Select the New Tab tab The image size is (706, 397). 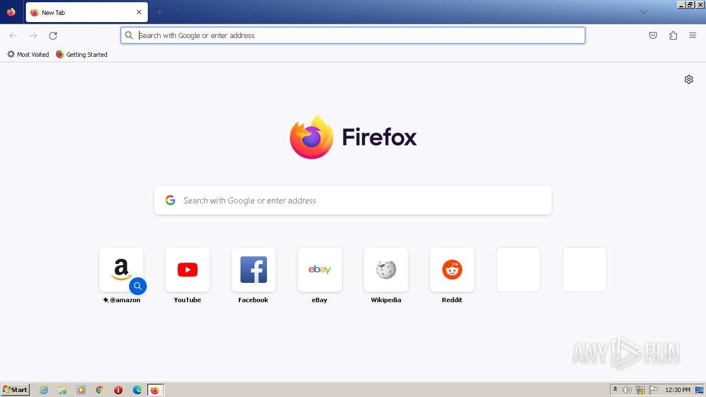click(x=87, y=12)
